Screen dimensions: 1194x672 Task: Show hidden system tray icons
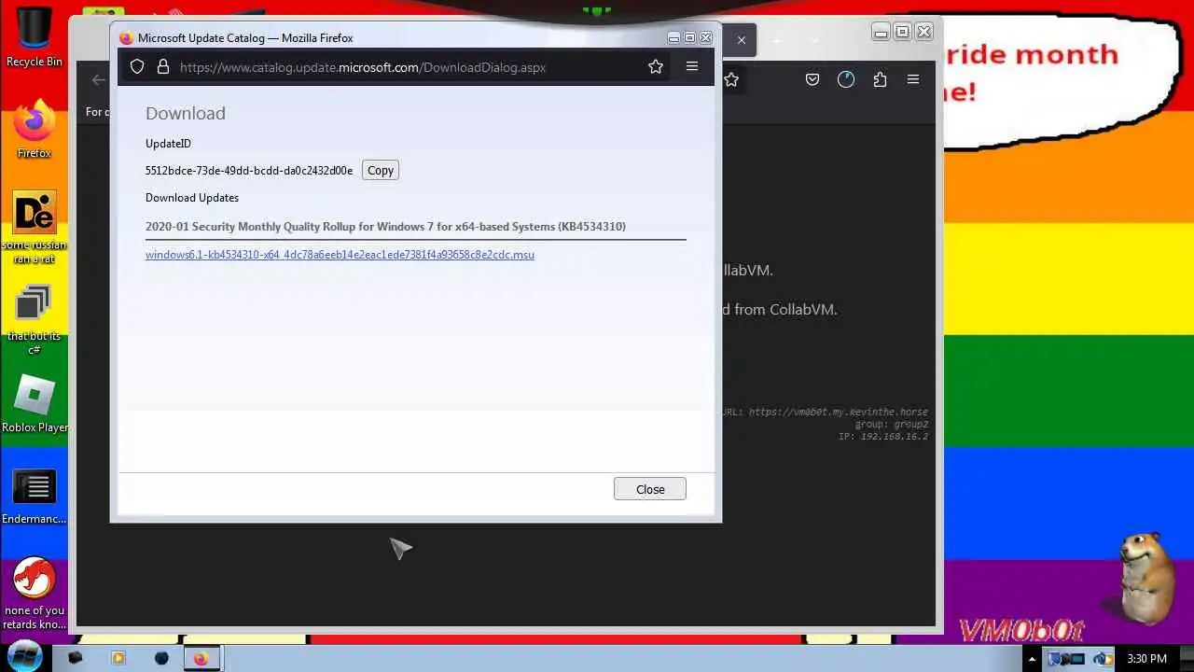tap(1032, 659)
